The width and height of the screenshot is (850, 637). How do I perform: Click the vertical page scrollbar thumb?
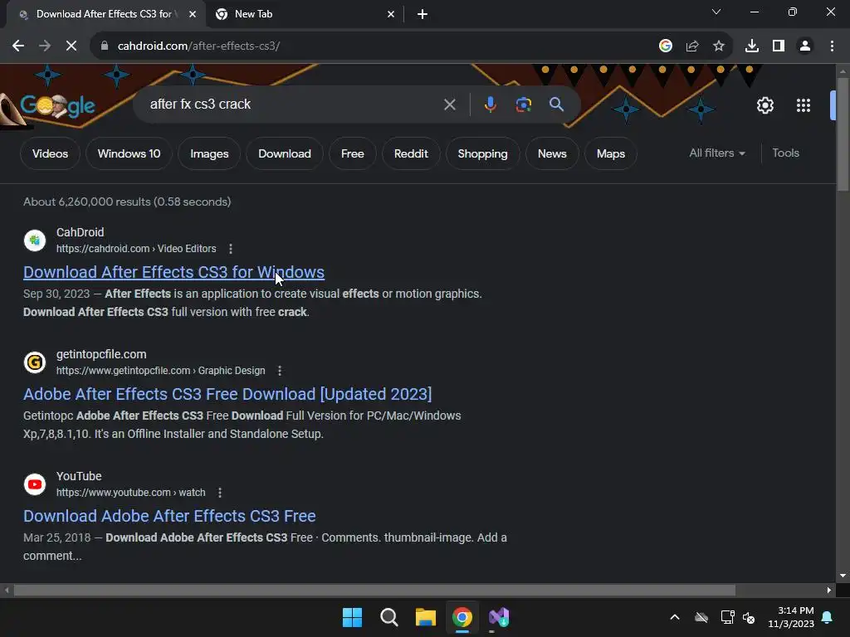[x=843, y=134]
